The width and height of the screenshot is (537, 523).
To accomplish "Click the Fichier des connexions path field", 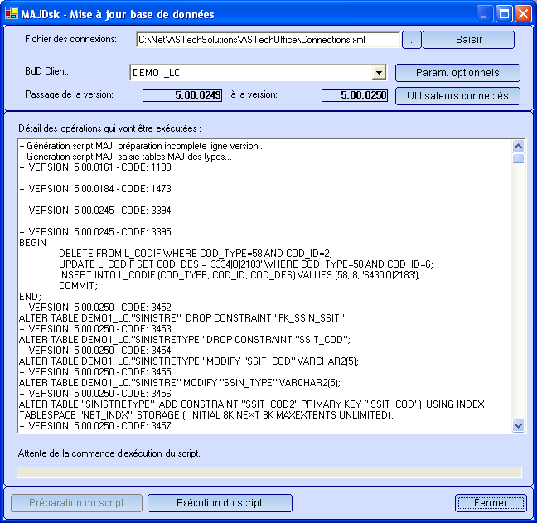I will tap(267, 40).
